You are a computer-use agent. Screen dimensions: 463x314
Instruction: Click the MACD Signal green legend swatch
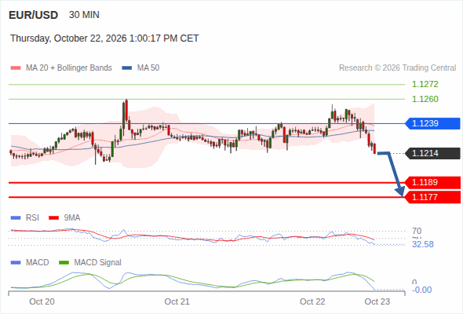pos(64,263)
